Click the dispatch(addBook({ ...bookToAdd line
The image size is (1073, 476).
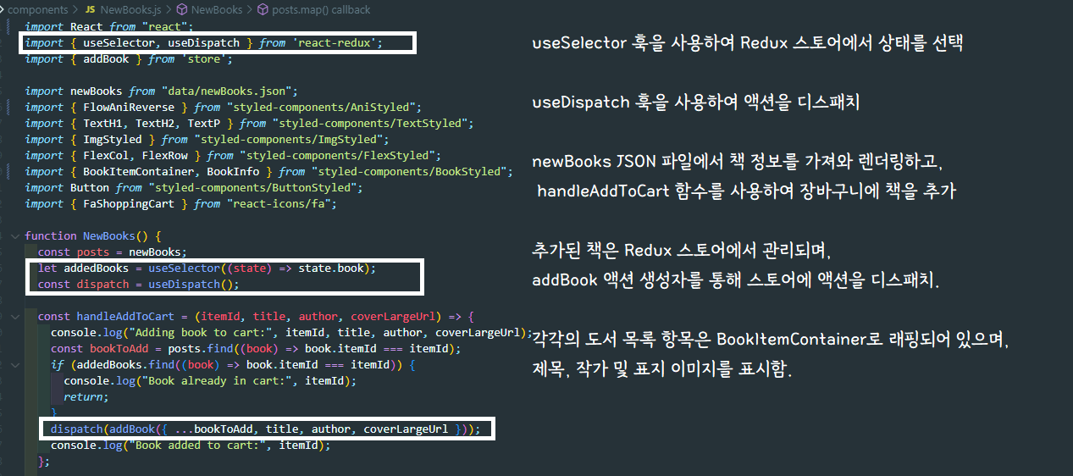click(x=265, y=429)
